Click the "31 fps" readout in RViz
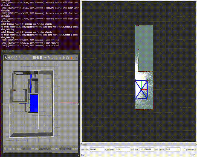The image size is (197, 157). click(192, 154)
